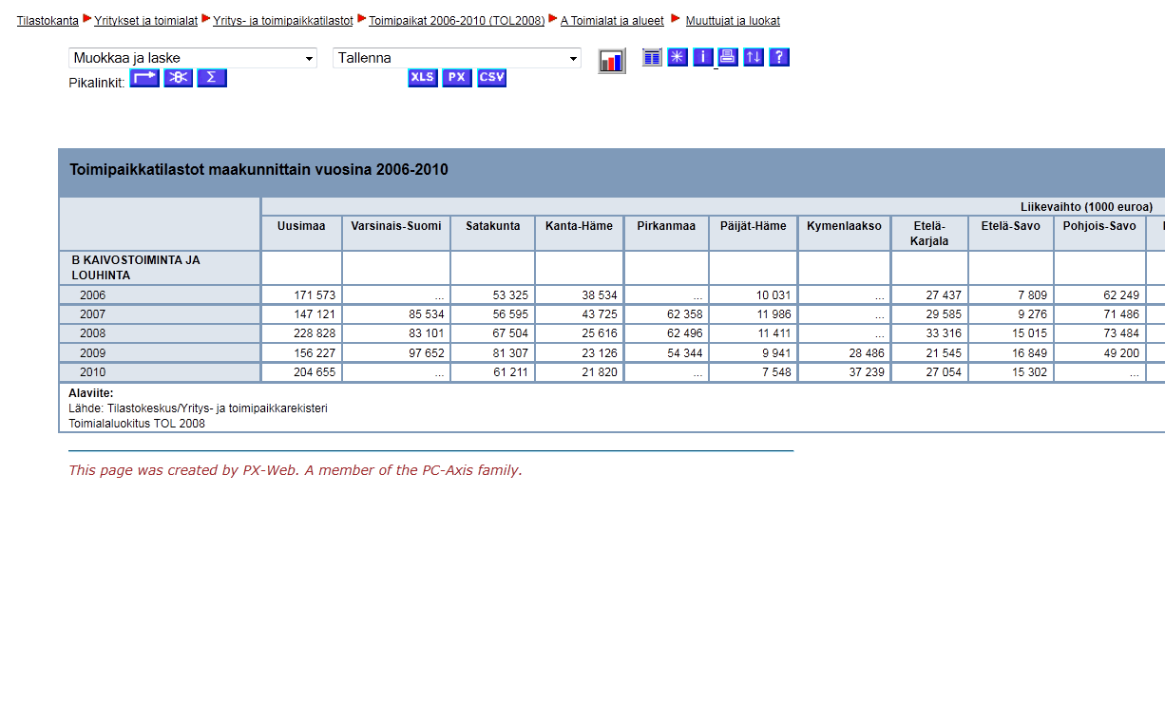Open Yritys- ja toimipaikkatilastot breadcrumb link
Screen dimensions: 1165x721
(283, 21)
